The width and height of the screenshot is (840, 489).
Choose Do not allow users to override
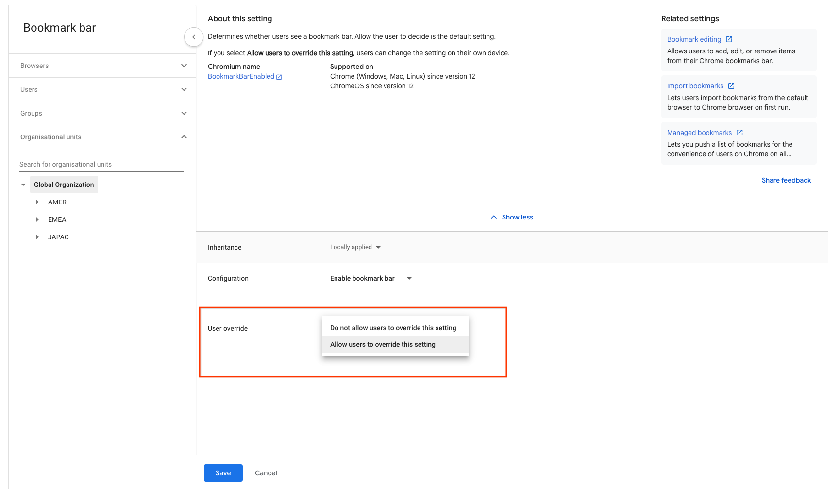click(x=393, y=328)
